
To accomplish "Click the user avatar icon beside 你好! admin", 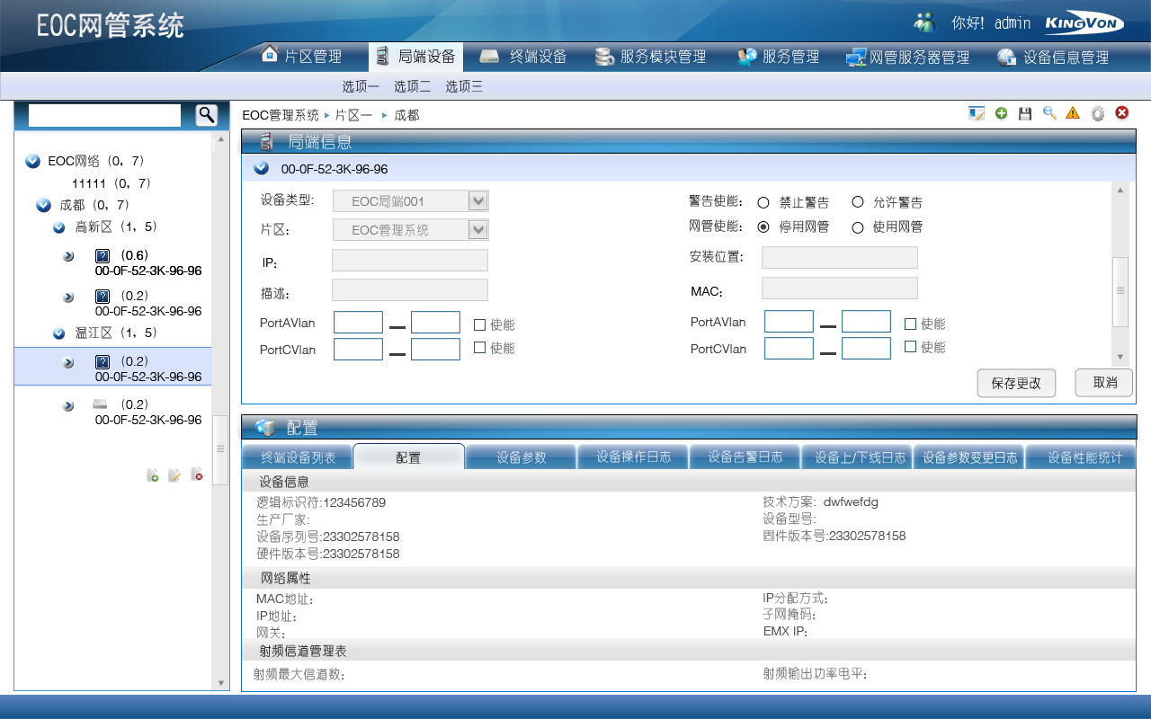I will click(925, 22).
